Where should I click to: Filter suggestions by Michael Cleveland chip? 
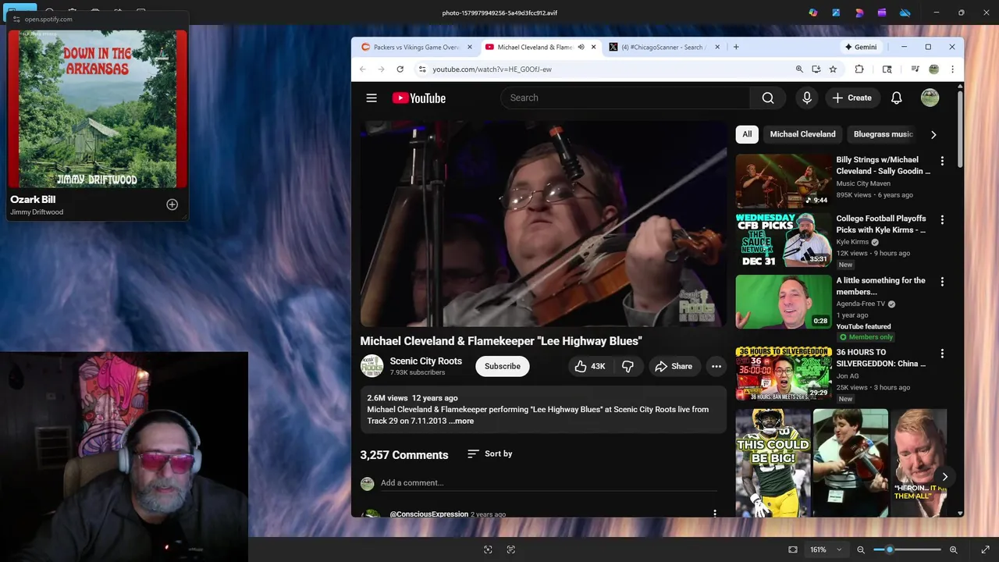point(802,134)
